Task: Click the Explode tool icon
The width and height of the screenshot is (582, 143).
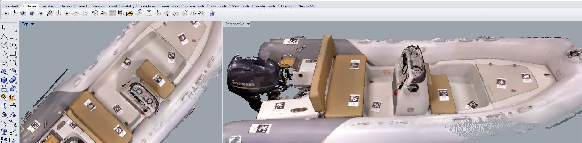Action: pos(13,97)
